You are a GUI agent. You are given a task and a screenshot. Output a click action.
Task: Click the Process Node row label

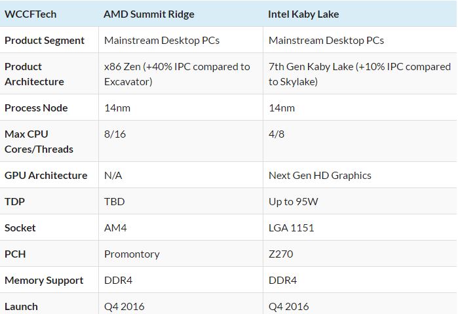click(36, 108)
